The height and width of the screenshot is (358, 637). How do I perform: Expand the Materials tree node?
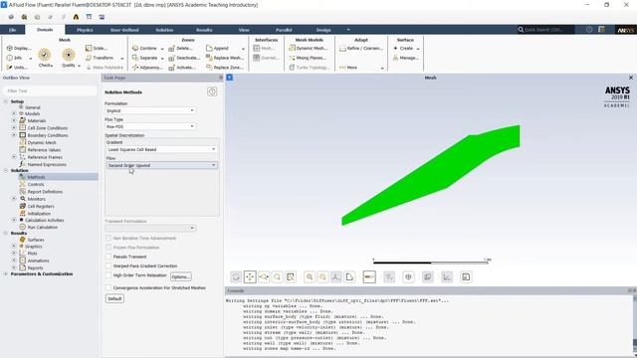coord(14,120)
